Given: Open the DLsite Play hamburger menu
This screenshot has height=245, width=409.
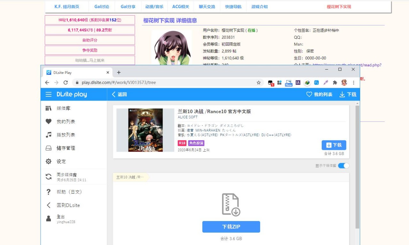Looking at the screenshot, I should (x=49, y=94).
